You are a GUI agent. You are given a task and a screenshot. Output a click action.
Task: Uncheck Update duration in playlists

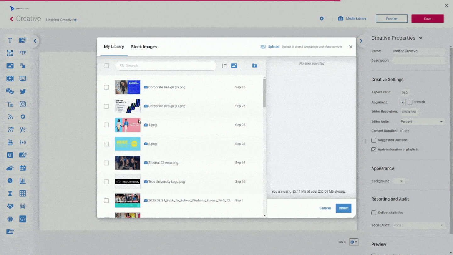tap(374, 150)
